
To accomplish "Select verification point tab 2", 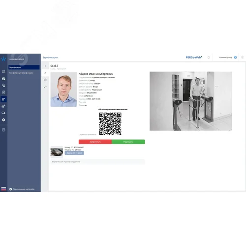I will [45, 73].
